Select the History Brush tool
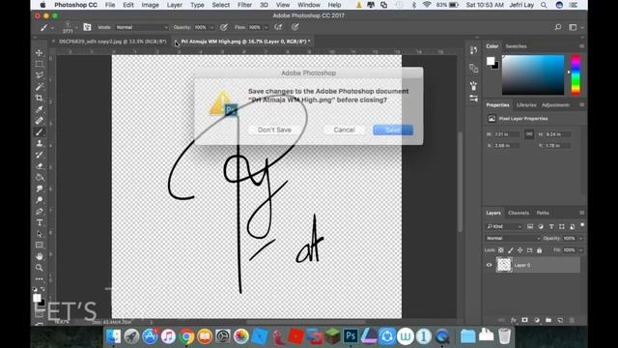Image resolution: width=618 pixels, height=348 pixels. pyautogui.click(x=39, y=155)
